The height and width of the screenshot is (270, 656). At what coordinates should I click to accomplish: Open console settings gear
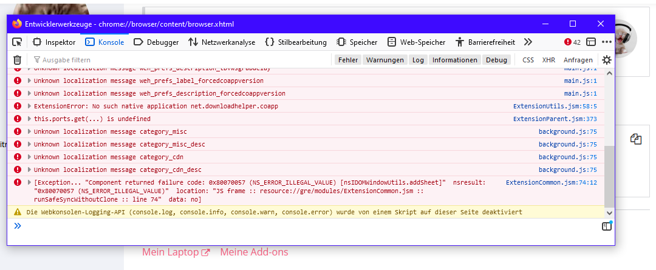[x=606, y=60]
